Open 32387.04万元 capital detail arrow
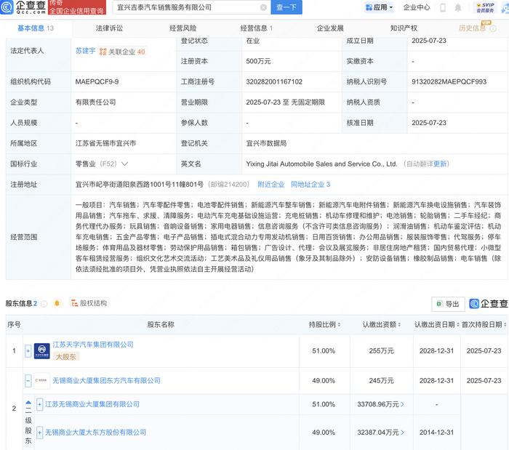The width and height of the screenshot is (509, 450). click(403, 433)
